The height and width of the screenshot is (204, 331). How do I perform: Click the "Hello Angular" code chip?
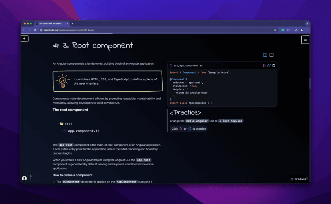(197, 121)
